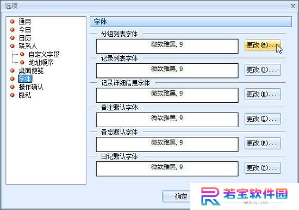Click the bullet icon beside 字体
Screen dimensions: 299x210
13,78
